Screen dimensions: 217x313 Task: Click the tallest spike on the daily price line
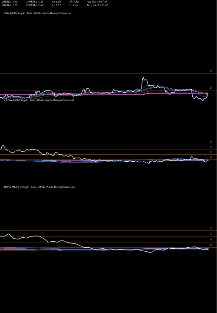(144, 77)
